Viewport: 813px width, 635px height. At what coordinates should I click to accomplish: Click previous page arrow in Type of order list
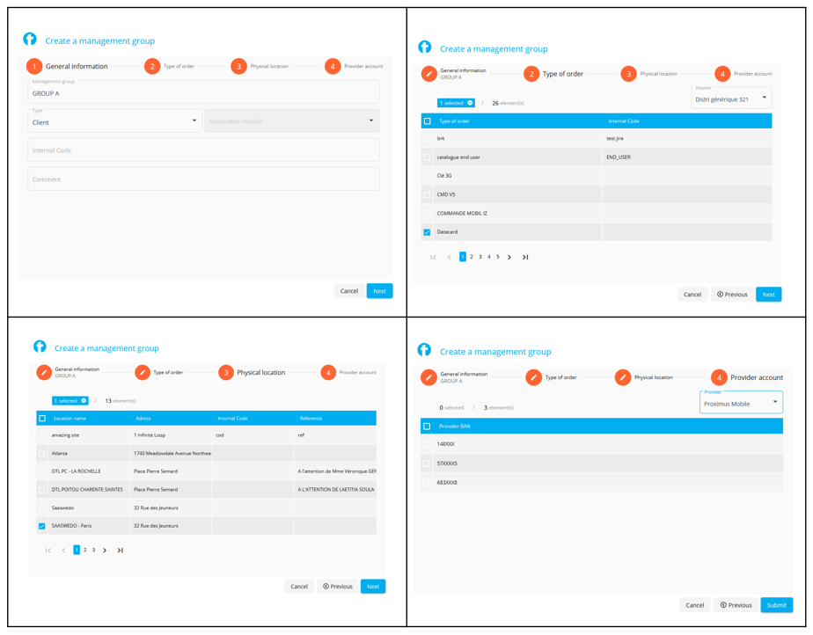pyautogui.click(x=449, y=258)
